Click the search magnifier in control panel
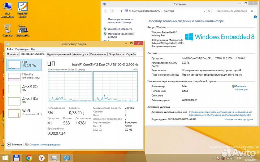Viewport: 260px width, 162px height. (252, 11)
